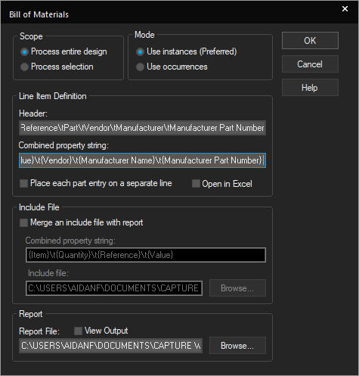Browse for the report file location
Screen dimensions: 359x376
[x=237, y=346]
